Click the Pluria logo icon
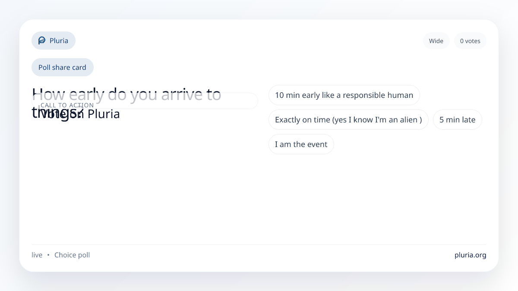This screenshot has height=291, width=518. pyautogui.click(x=42, y=41)
